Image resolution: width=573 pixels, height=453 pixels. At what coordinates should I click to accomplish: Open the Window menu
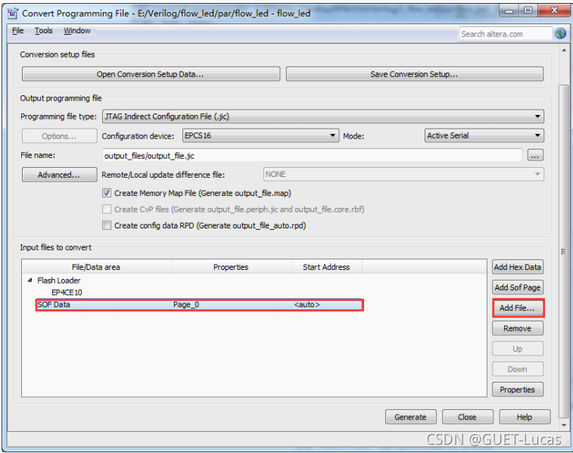tap(76, 31)
